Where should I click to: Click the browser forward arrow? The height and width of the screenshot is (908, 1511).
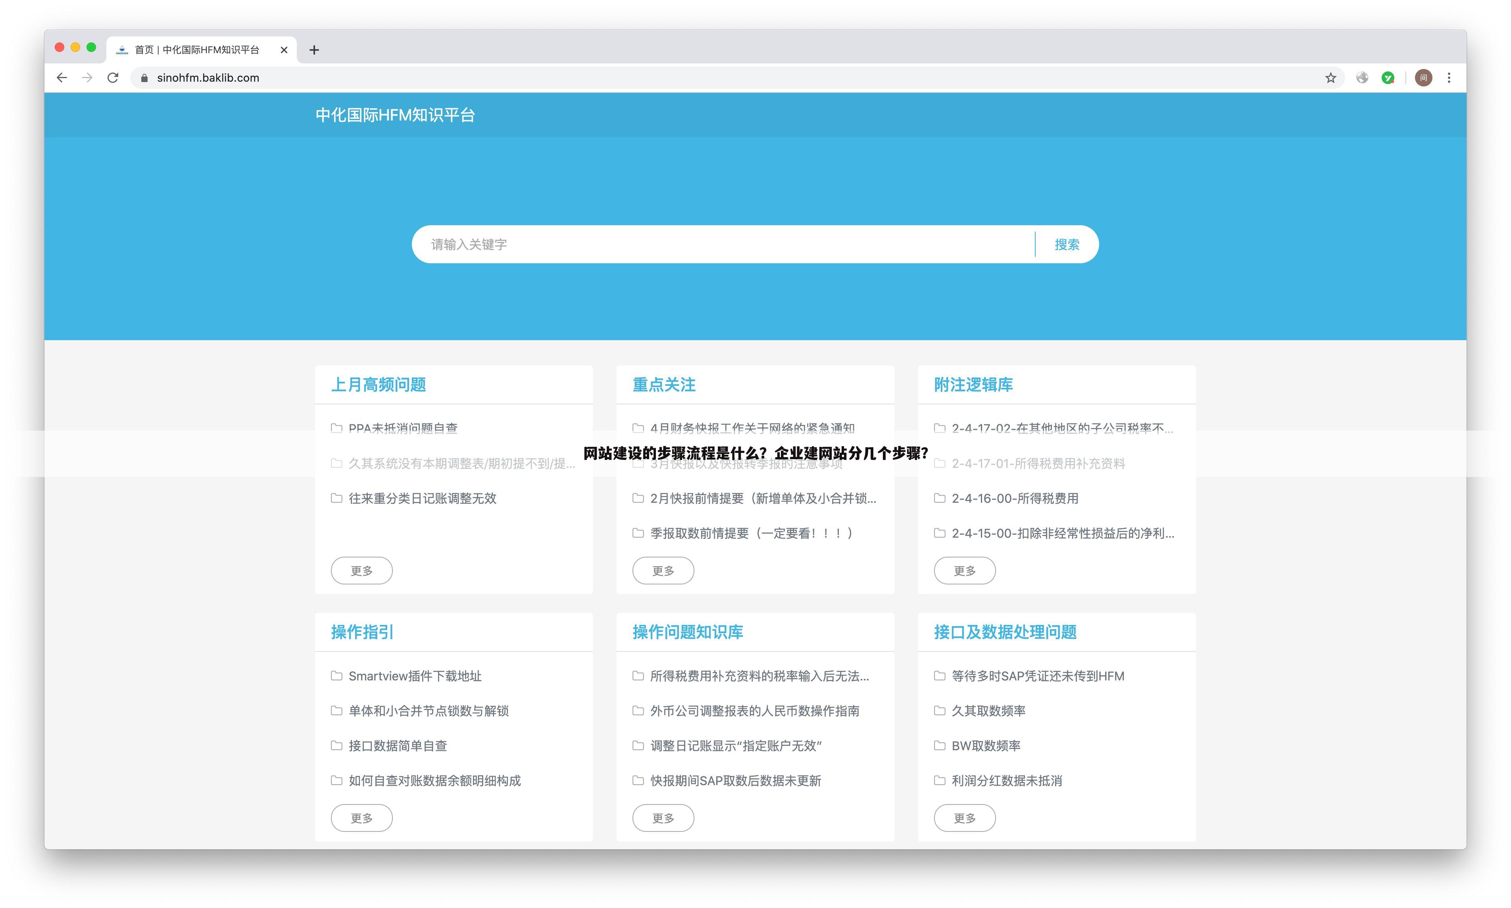[88, 78]
